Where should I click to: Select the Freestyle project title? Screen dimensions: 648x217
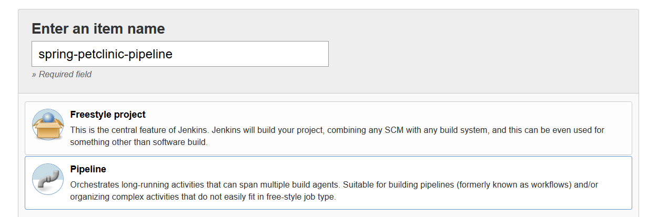[107, 115]
